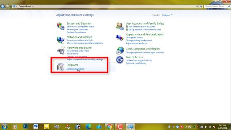Launch Microsoft Word from the taskbar
This screenshot has width=231, height=130.
point(36,126)
